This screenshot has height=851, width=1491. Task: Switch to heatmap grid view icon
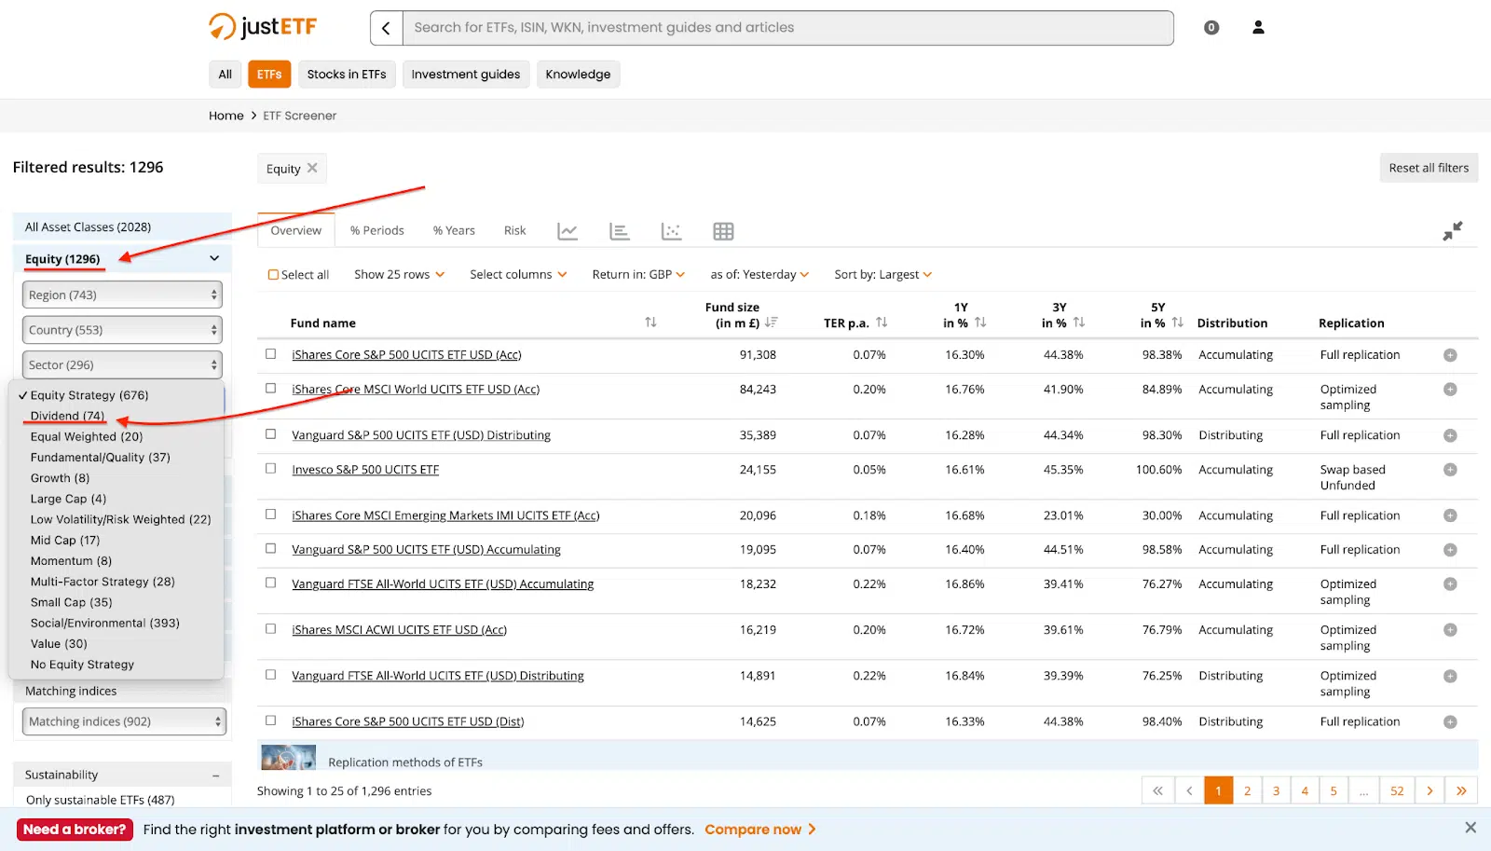click(723, 231)
